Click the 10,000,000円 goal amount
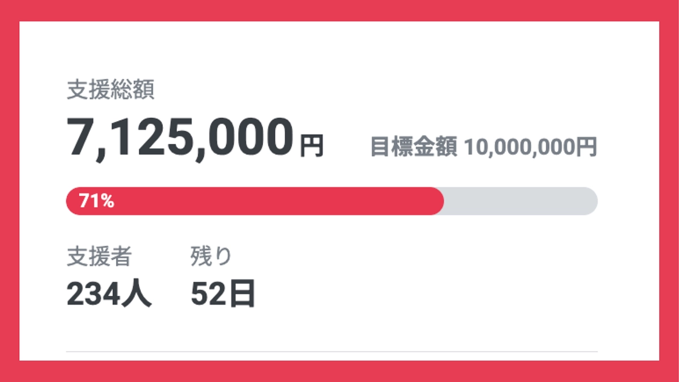Image resolution: width=679 pixels, height=382 pixels. (x=531, y=146)
